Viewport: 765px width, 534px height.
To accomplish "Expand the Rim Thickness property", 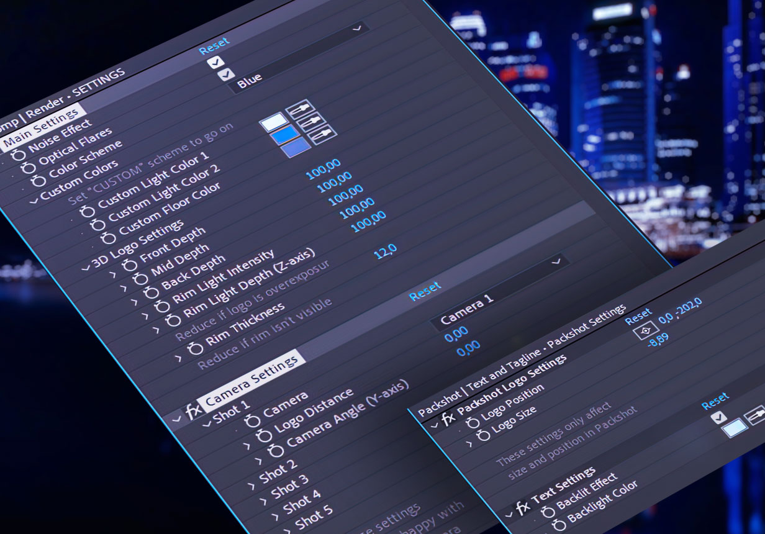I will (179, 358).
